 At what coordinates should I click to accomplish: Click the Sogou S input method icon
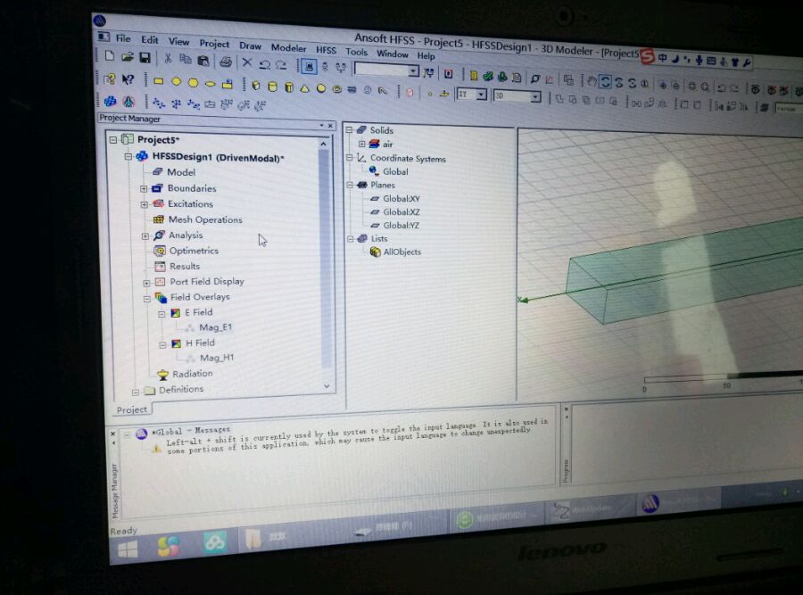[648, 56]
